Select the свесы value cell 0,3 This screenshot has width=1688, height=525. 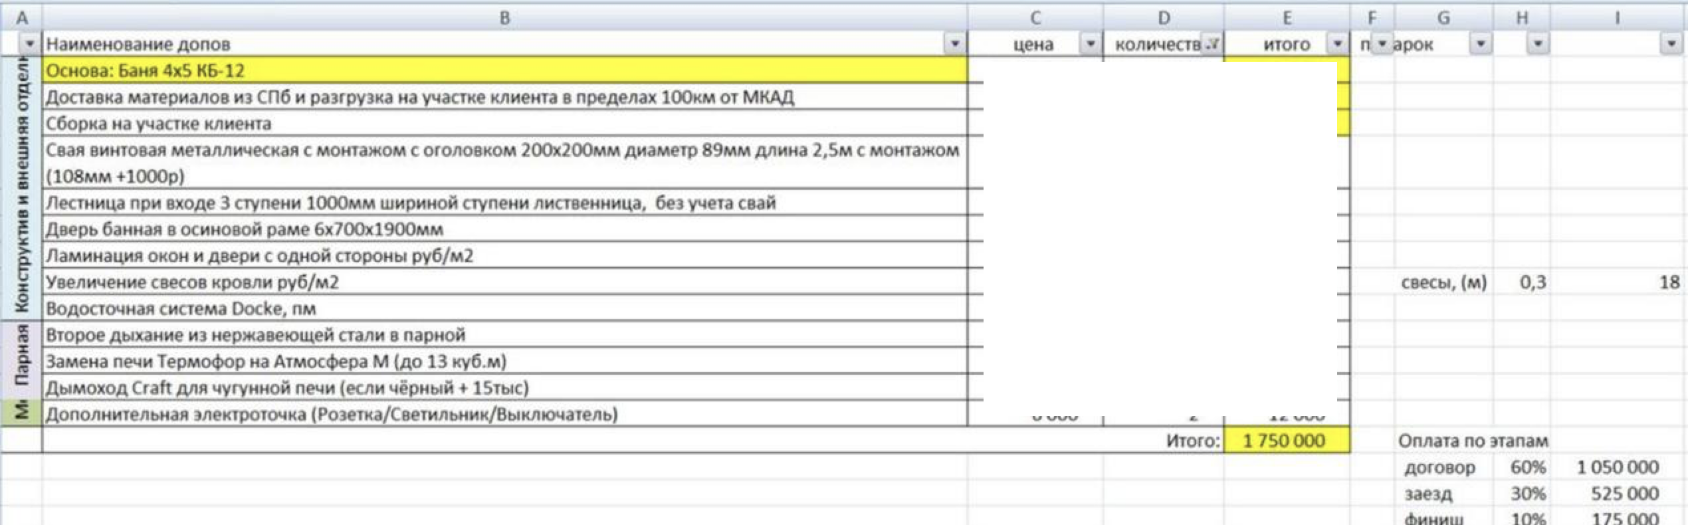pos(1532,282)
